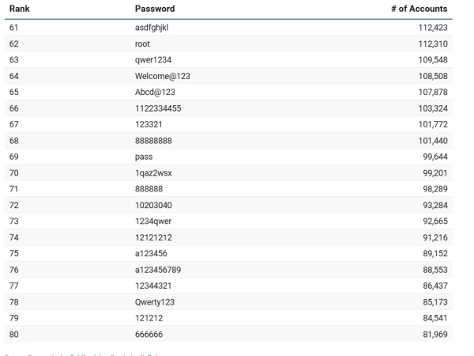Click the account count 84,541
This screenshot has height=356, width=474.
coord(433,317)
